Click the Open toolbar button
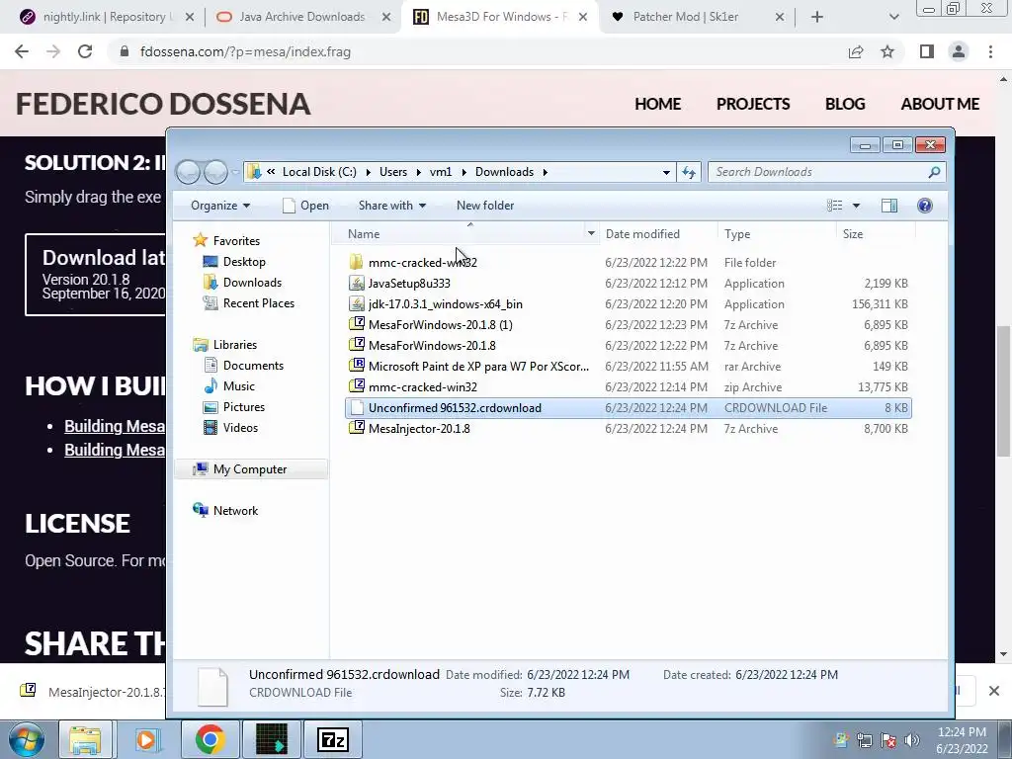This screenshot has height=759, width=1012. [x=306, y=206]
